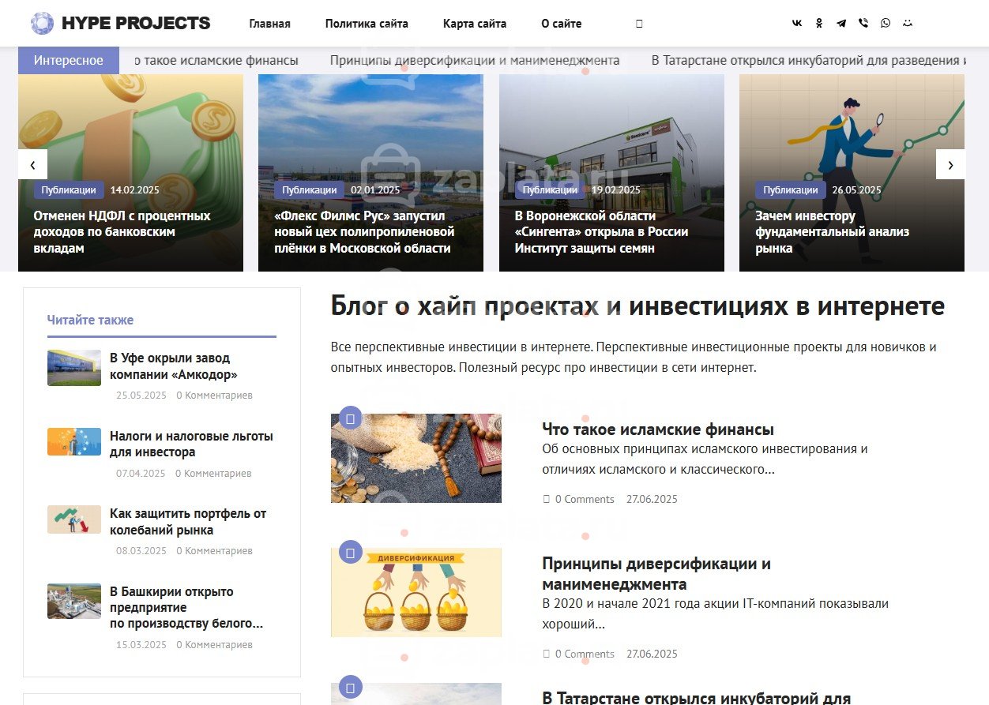This screenshot has width=989, height=705.
Task: Click «0 Комментариев» under the taxes article
Action: 213,474
